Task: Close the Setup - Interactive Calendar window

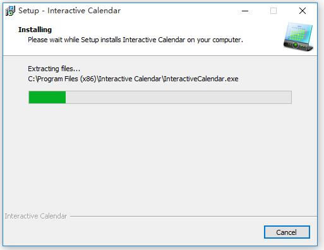Action: tap(303, 11)
